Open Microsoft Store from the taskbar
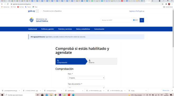174x96 pixels. click(42, 95)
